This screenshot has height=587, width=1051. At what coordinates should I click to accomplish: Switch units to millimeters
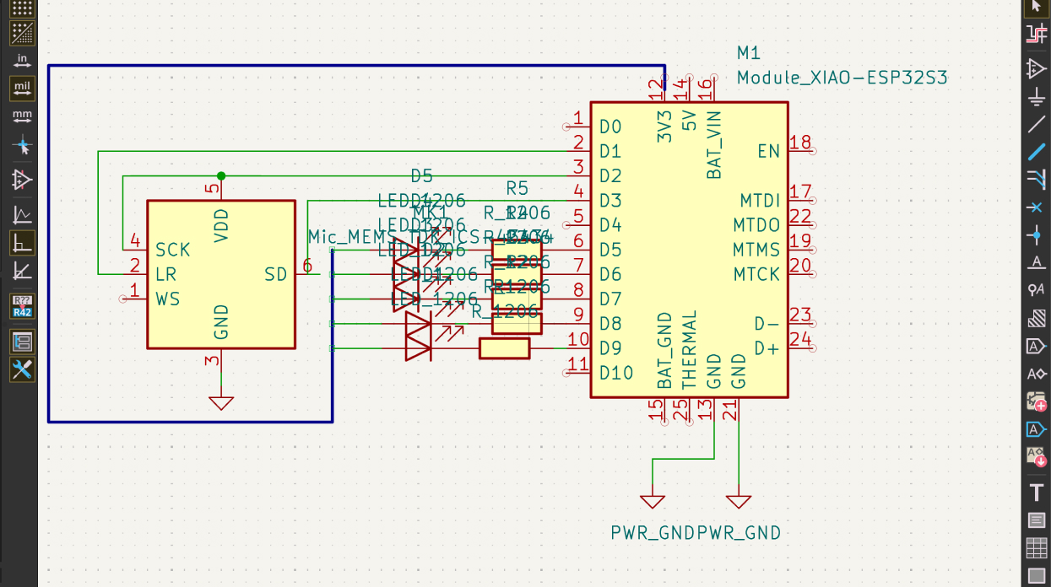22,116
